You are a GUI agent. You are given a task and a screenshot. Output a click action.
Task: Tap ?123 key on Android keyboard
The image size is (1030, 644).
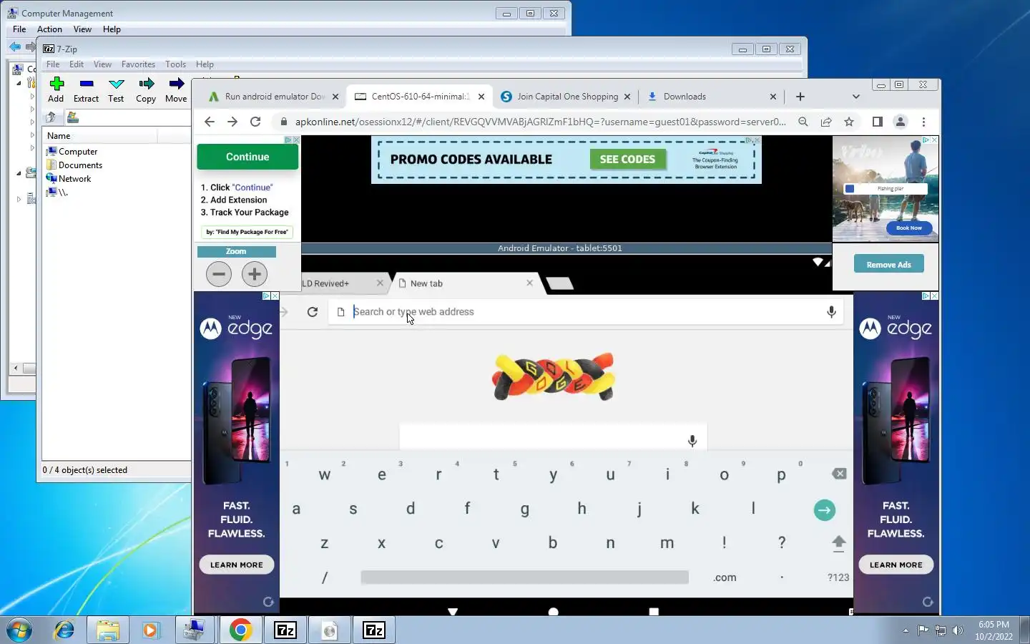838,577
